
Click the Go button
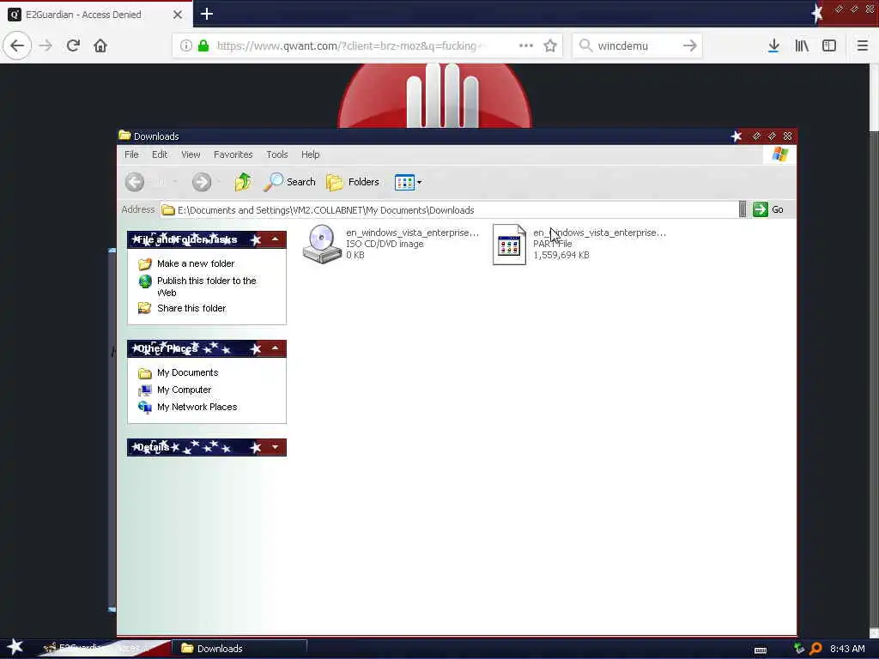768,209
